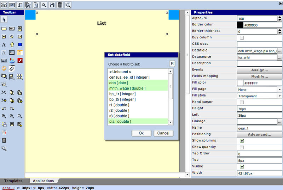Image resolution: width=283 pixels, height=190 pixels.
Task: Click the floppy disk save icon in top toolbar
Action: pos(52,5)
